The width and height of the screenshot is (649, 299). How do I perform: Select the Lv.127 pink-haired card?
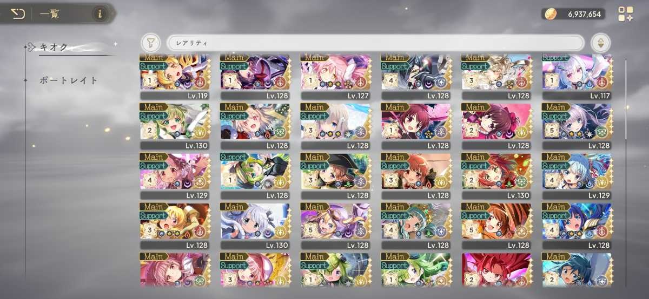335,77
